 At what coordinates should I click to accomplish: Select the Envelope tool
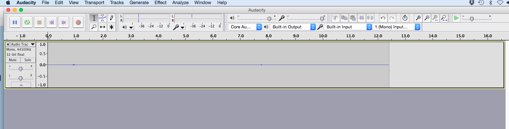(x=103, y=18)
